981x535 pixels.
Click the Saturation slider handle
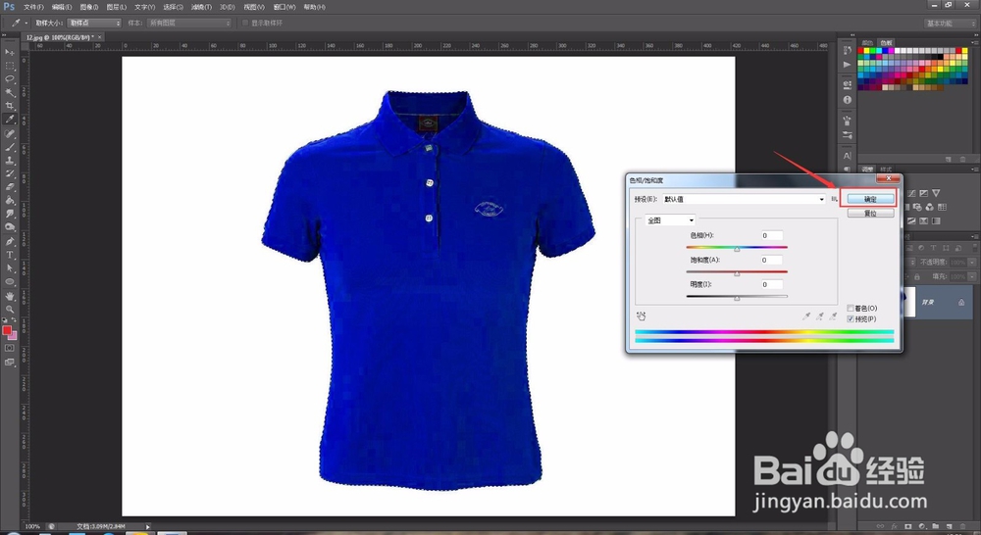(x=737, y=273)
